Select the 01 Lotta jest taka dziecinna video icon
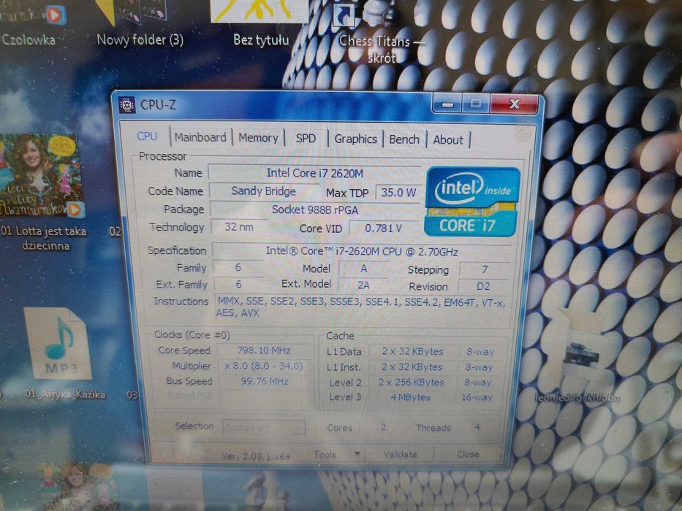Viewport: 682px width, 511px height. pyautogui.click(x=42, y=175)
